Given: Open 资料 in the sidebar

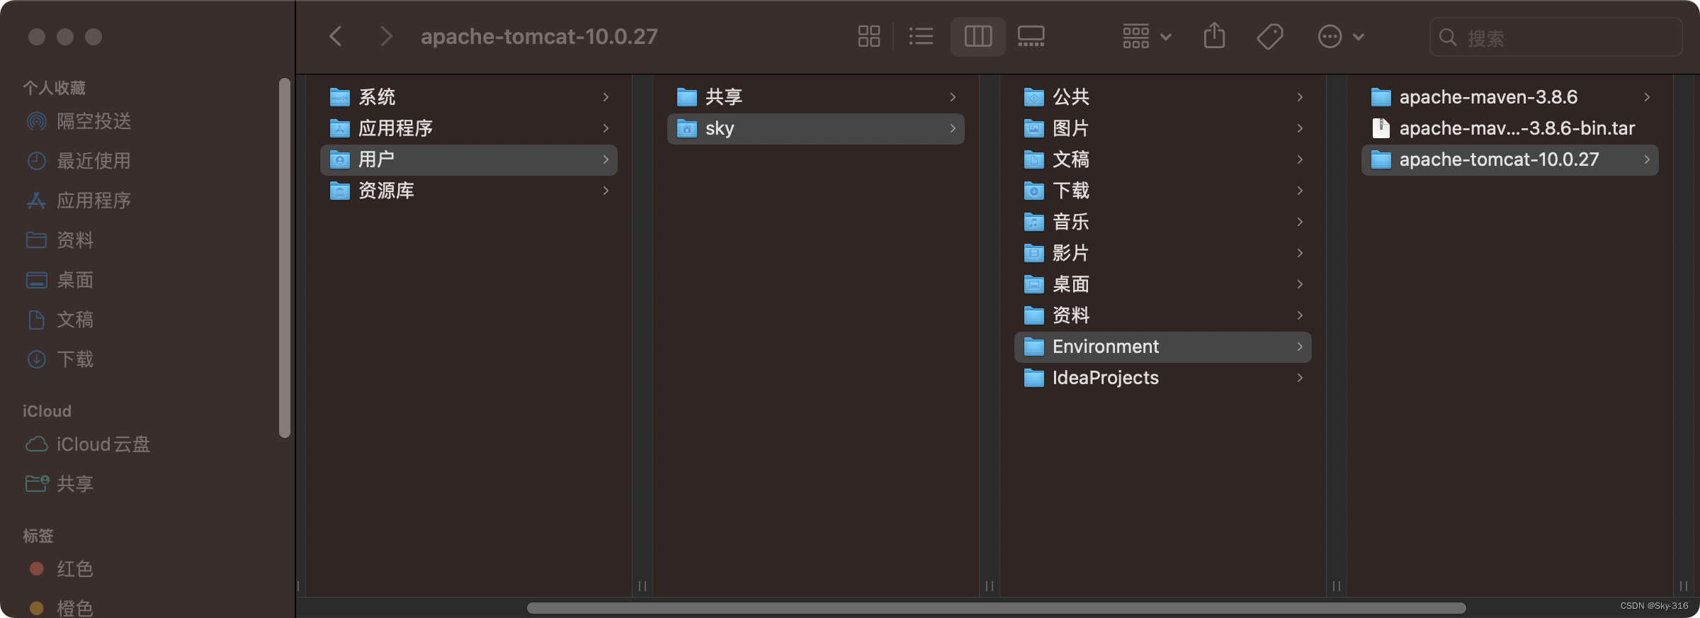Looking at the screenshot, I should (75, 240).
